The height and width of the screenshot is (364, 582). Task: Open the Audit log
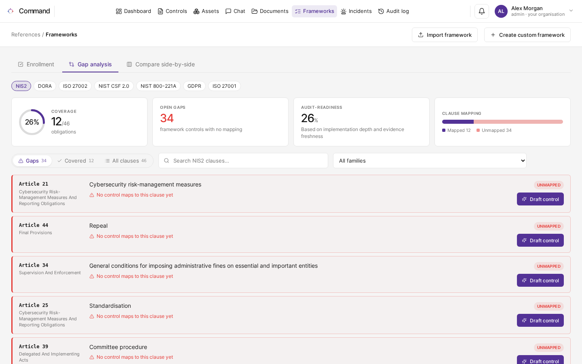tap(394, 11)
